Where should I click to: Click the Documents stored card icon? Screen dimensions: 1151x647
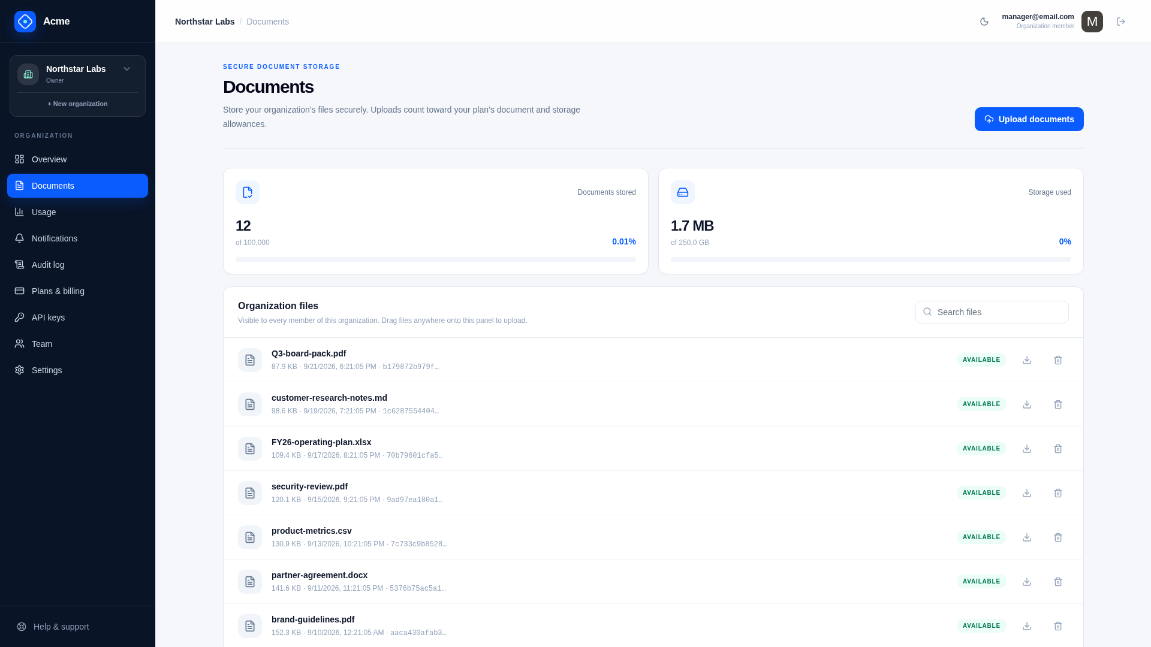[x=248, y=192]
